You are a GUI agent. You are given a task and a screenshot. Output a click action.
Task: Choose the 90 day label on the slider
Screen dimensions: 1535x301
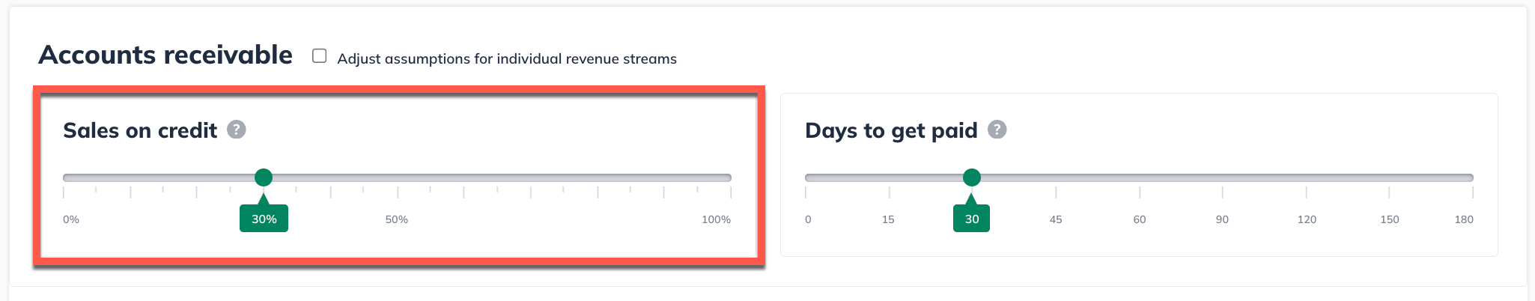pos(1222,219)
